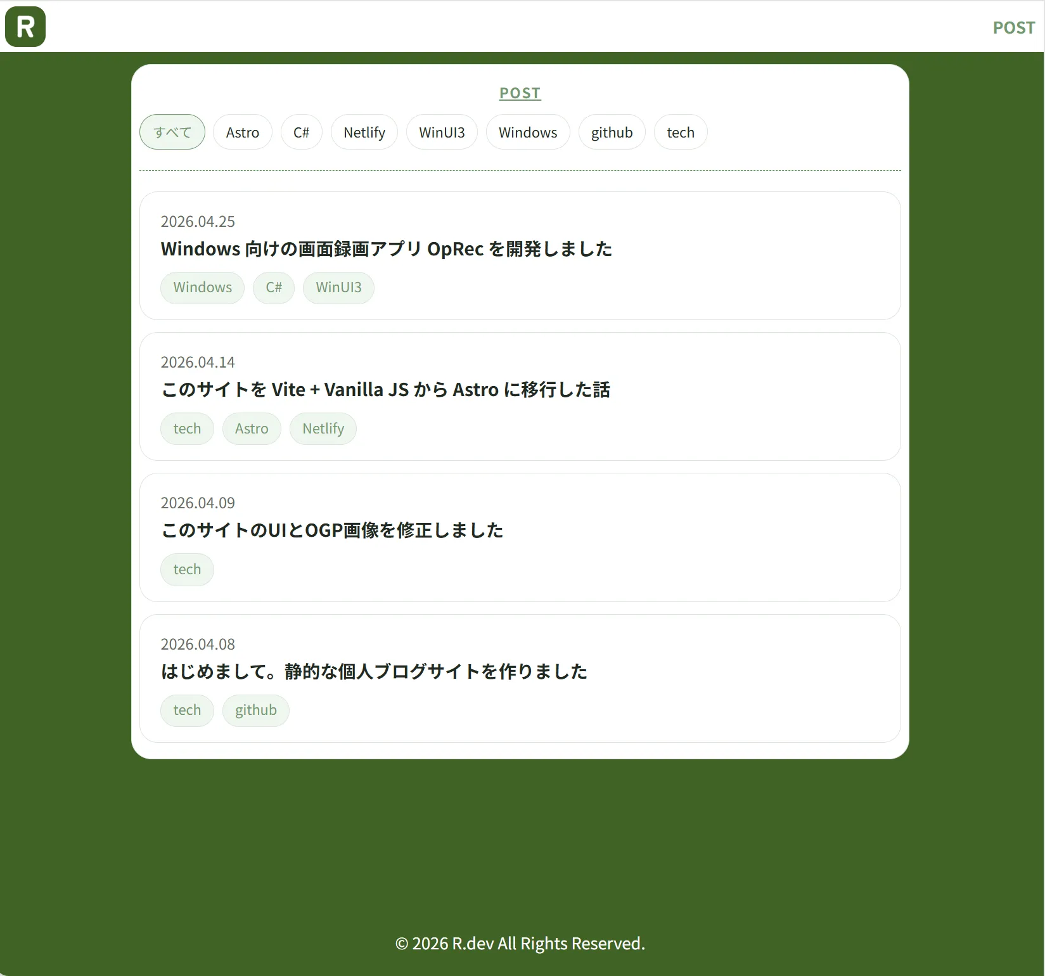This screenshot has width=1045, height=976.
Task: Filter posts by the WinUI3 chip
Action: point(442,132)
